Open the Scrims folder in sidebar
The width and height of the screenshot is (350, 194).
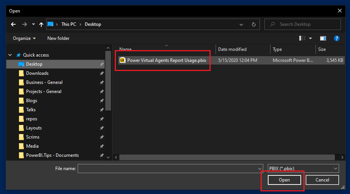pyautogui.click(x=33, y=137)
